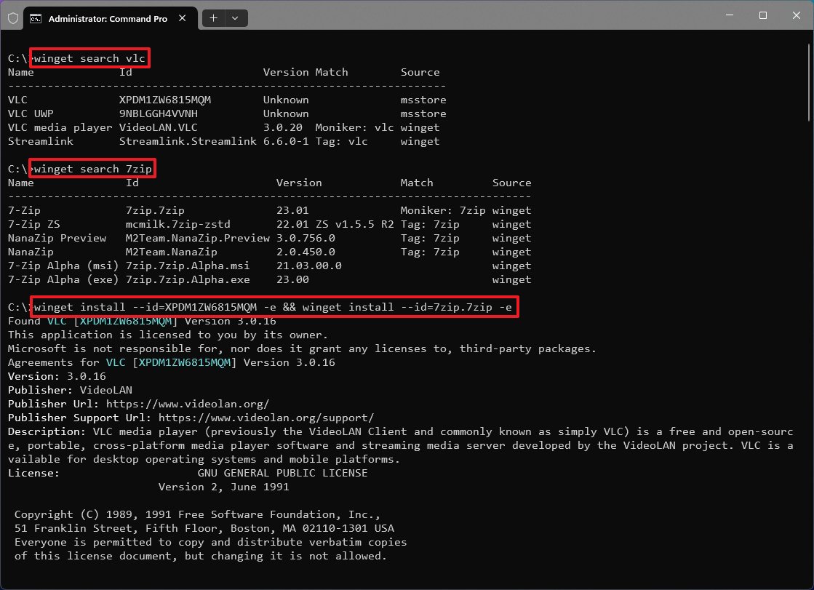Screen dimensions: 814x590
Task: Click the shield icon in title bar
Action: [14, 19]
